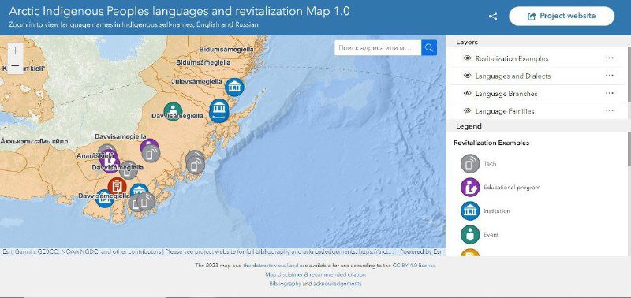Open Map disclaimer & recommended citation link

tap(315, 274)
